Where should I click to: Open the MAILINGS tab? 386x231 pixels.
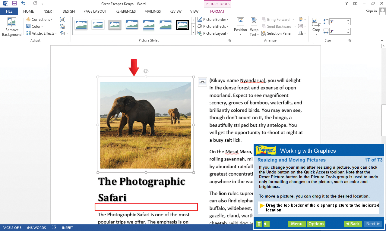click(x=152, y=11)
